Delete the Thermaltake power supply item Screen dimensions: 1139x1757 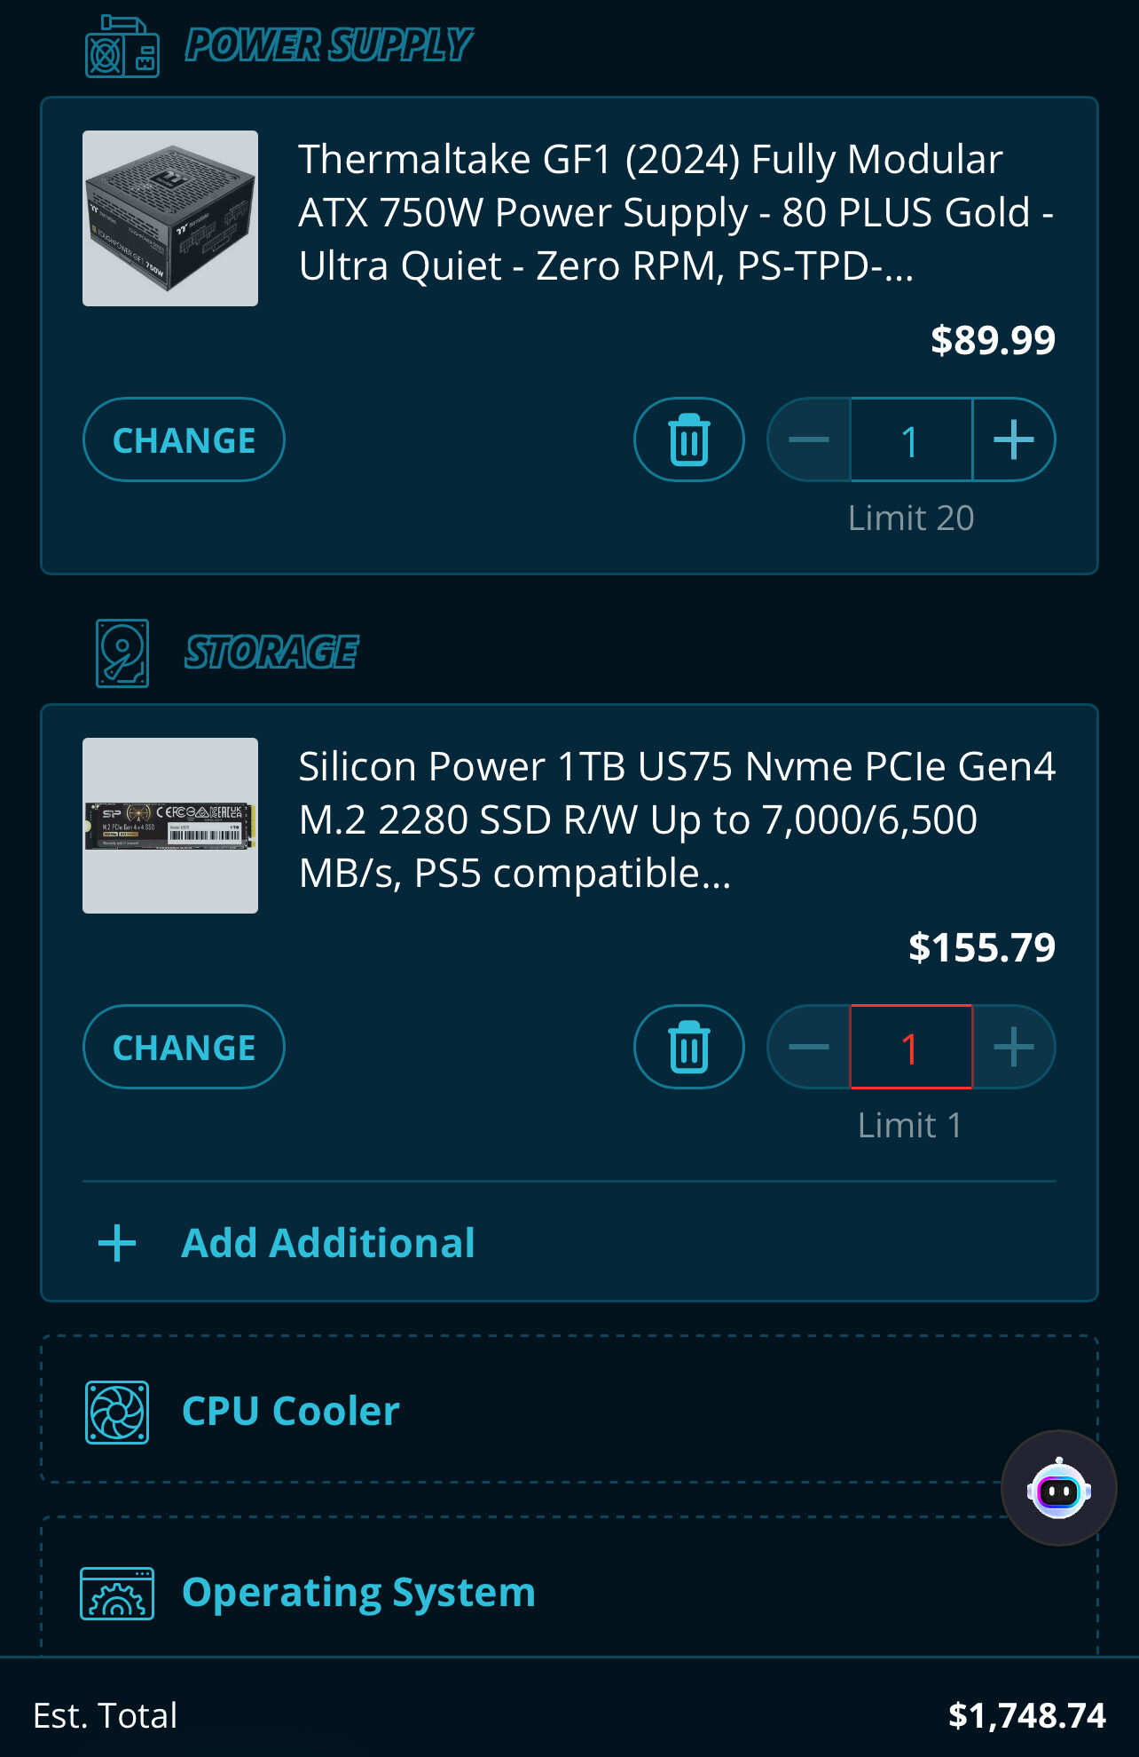point(688,439)
